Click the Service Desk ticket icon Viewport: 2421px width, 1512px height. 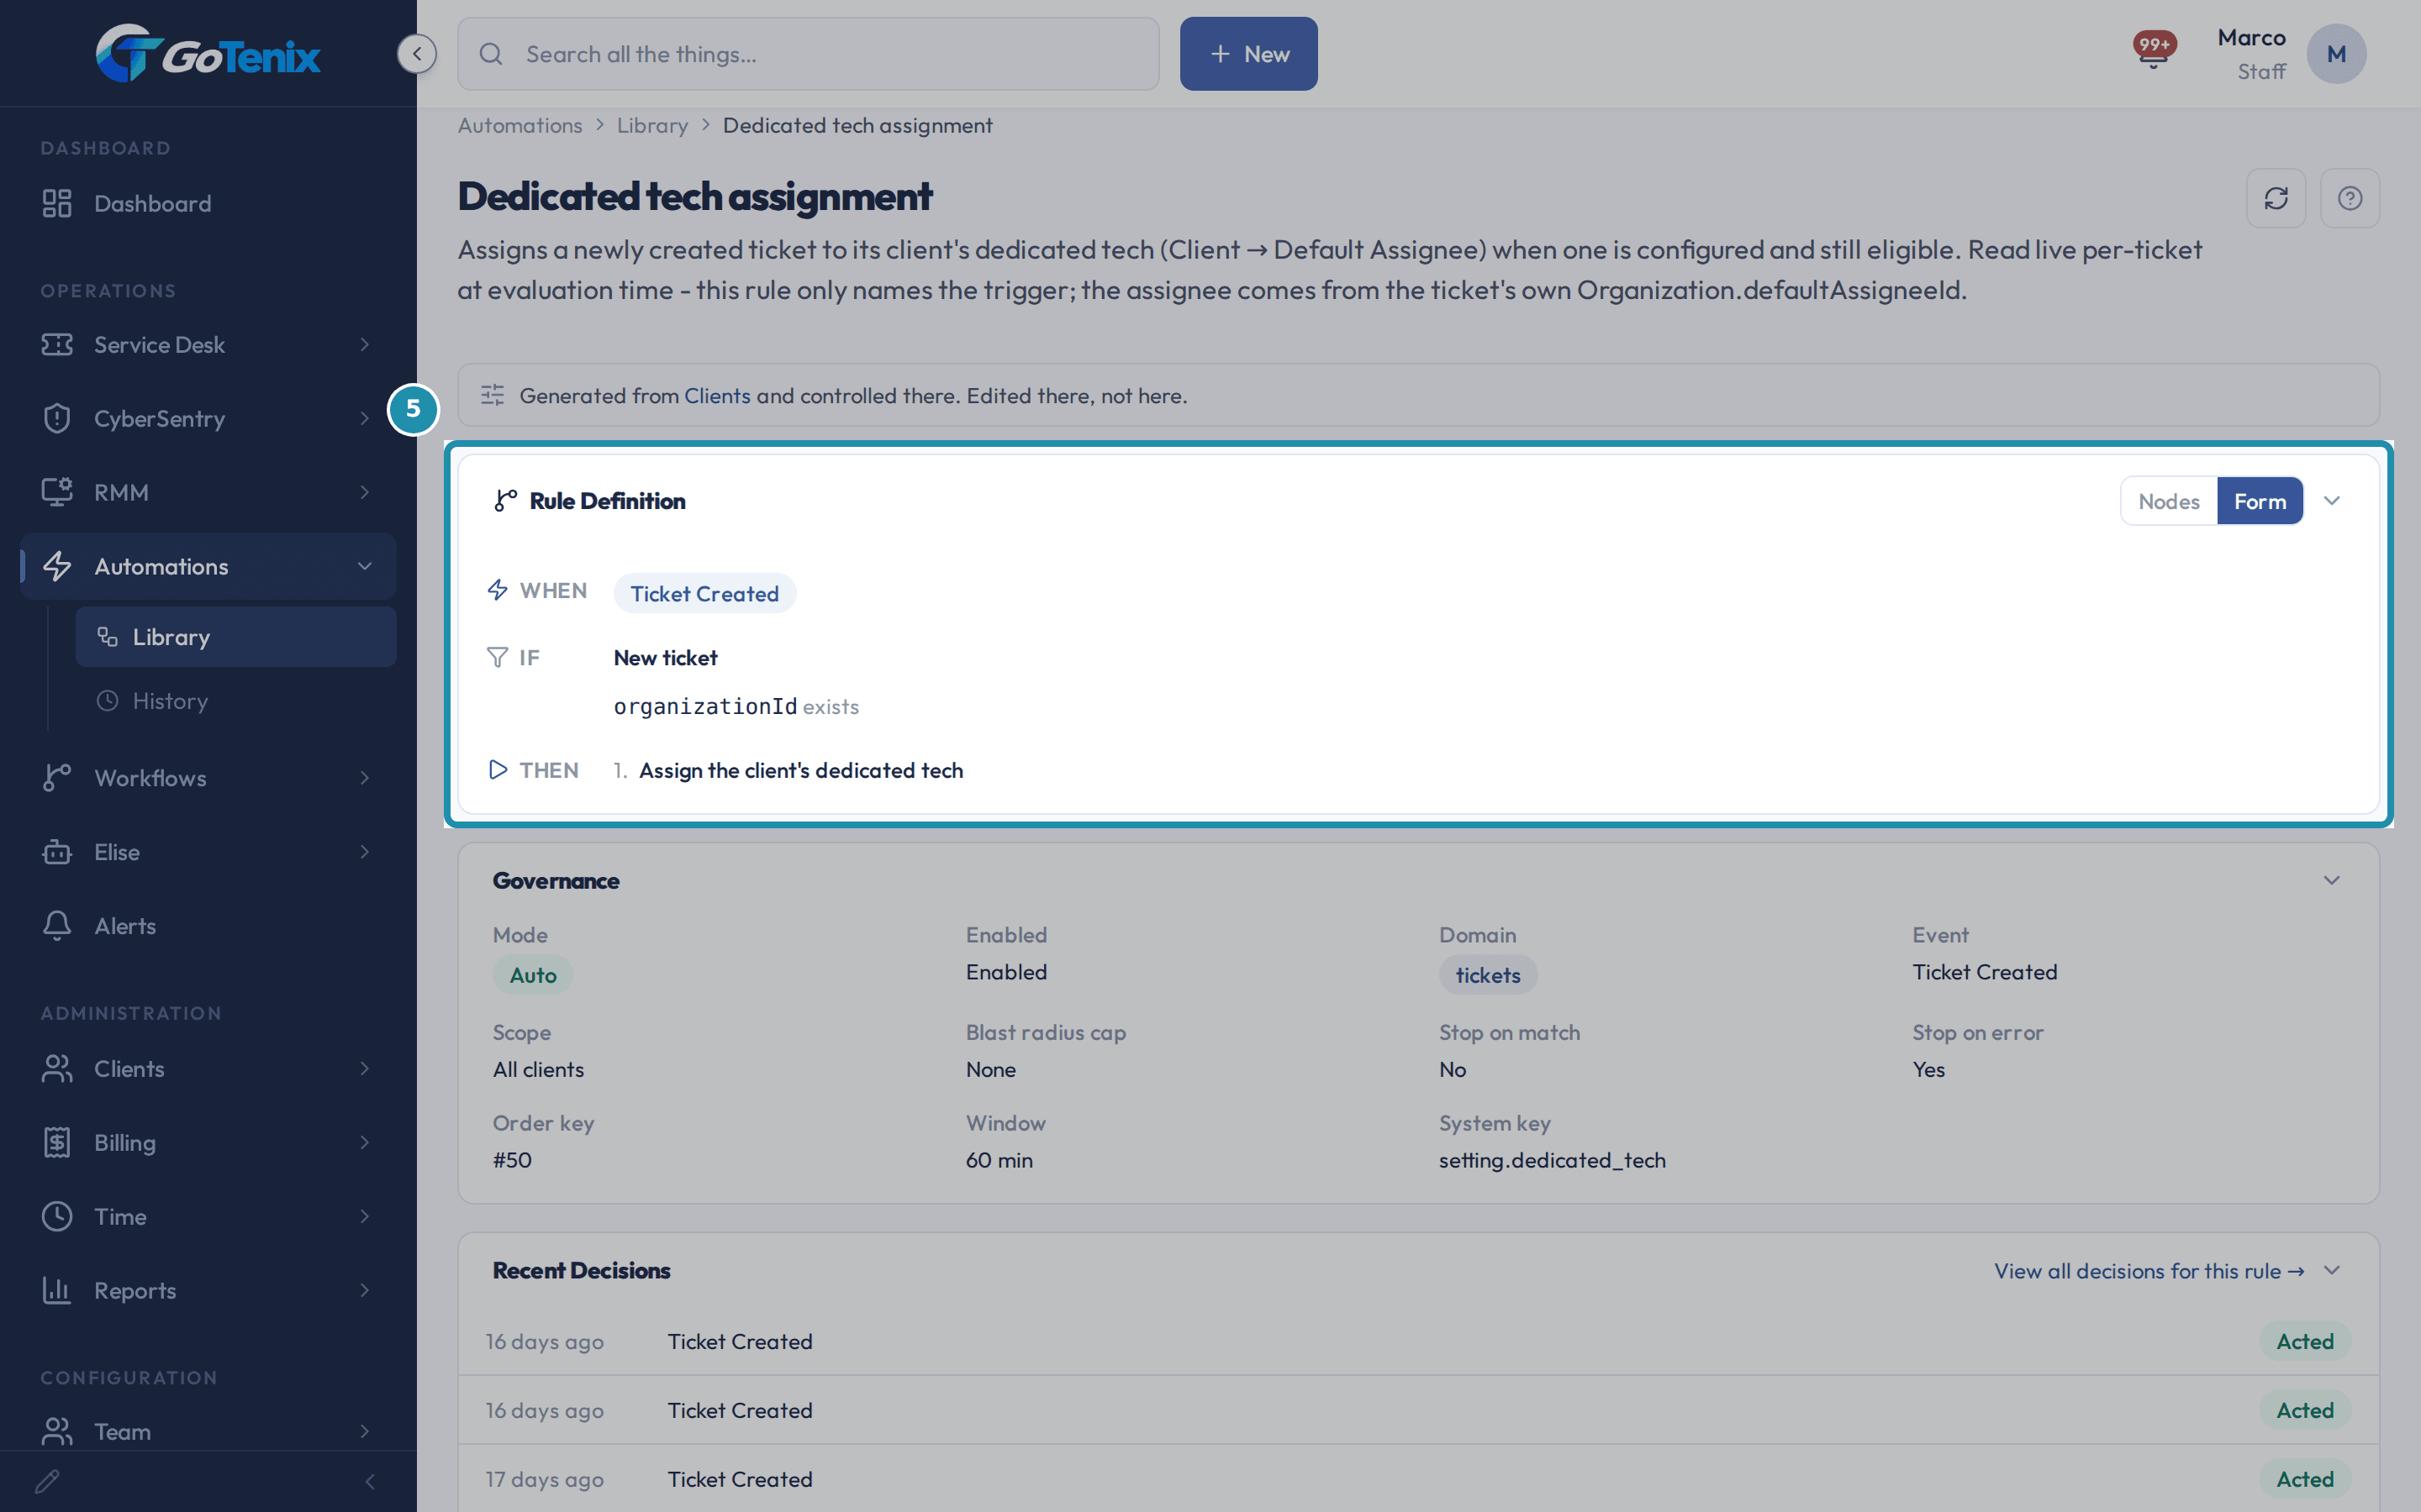pyautogui.click(x=57, y=344)
